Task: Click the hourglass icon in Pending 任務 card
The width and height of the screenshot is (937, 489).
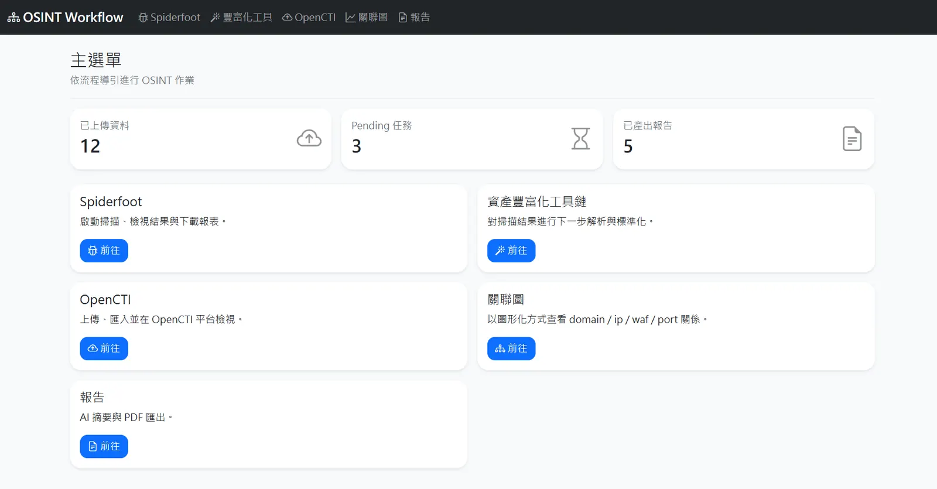Action: (x=581, y=139)
